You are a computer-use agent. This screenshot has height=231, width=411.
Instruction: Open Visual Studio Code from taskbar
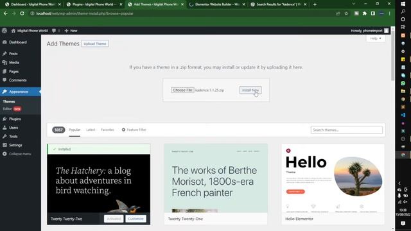coord(403,115)
